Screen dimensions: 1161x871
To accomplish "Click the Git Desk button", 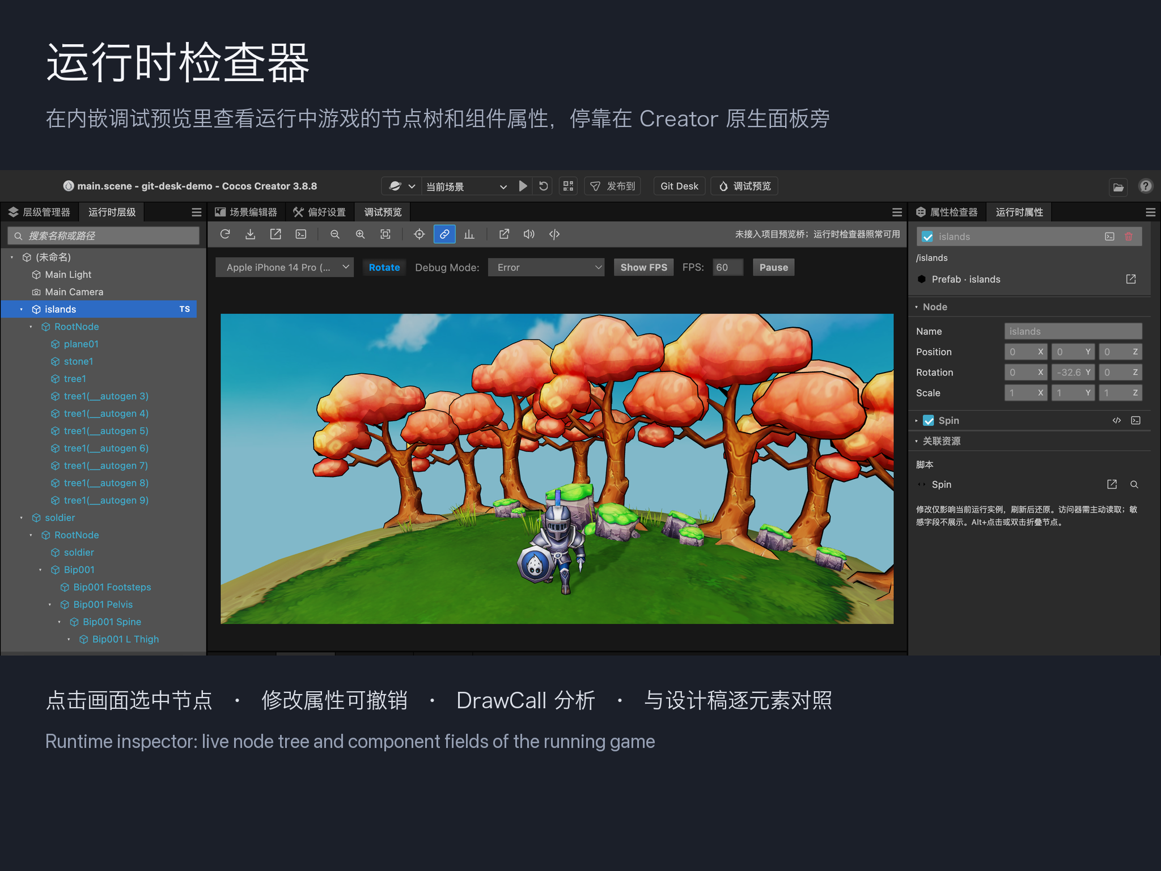I will pos(679,186).
